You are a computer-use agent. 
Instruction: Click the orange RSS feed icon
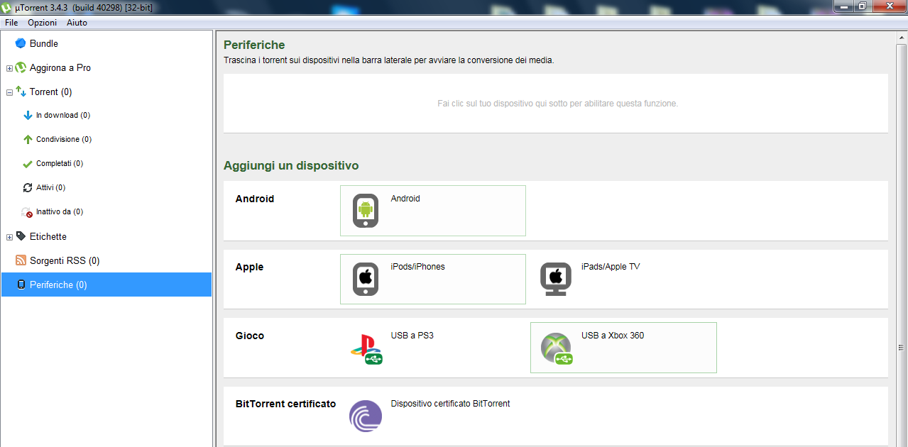click(x=21, y=260)
